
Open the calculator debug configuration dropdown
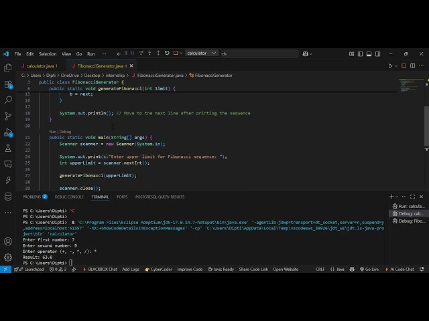coord(202,53)
